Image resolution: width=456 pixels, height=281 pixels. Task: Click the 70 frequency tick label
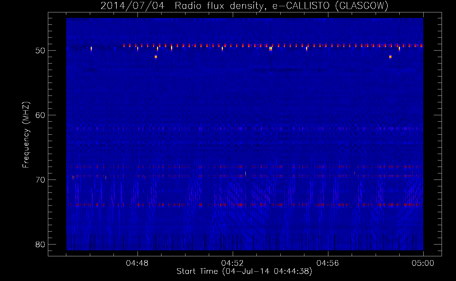40,180
